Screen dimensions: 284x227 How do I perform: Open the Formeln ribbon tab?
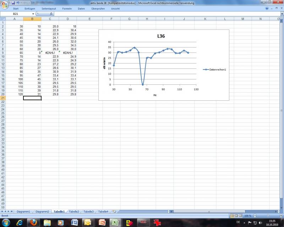(67, 8)
